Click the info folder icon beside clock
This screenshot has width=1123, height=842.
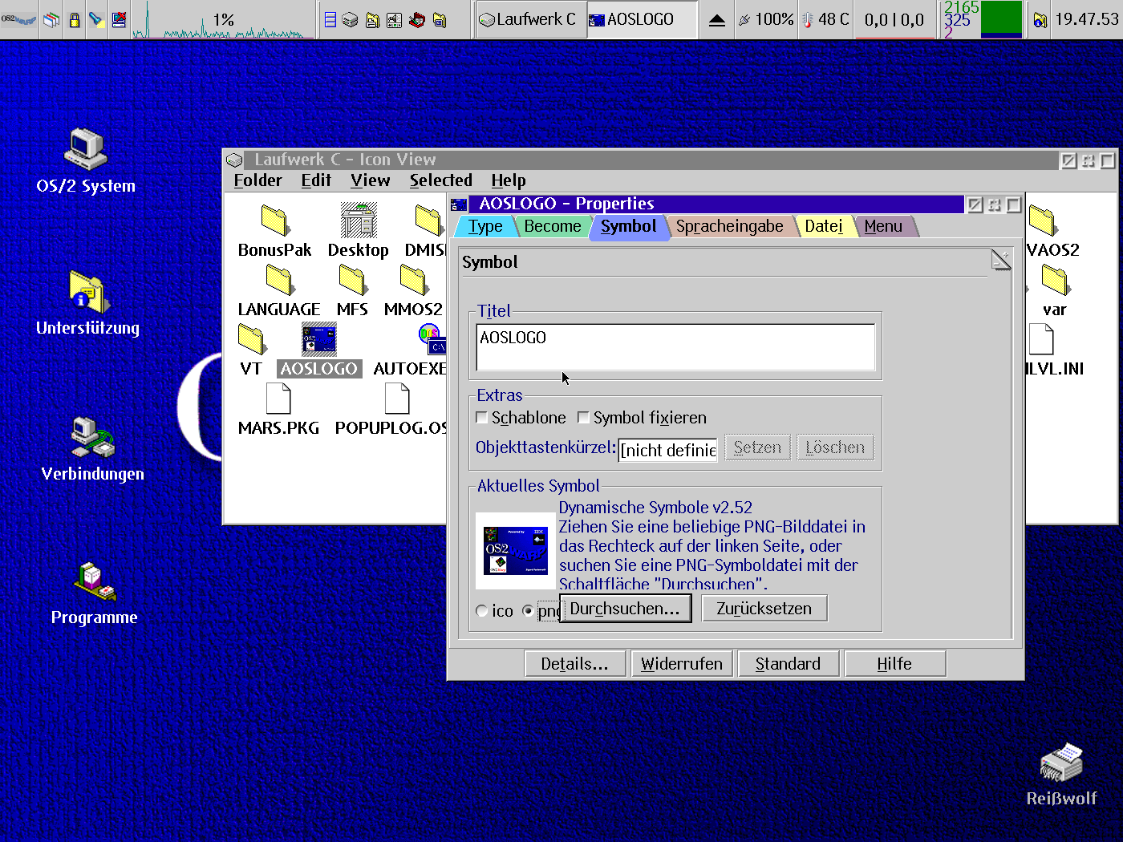click(x=1040, y=20)
